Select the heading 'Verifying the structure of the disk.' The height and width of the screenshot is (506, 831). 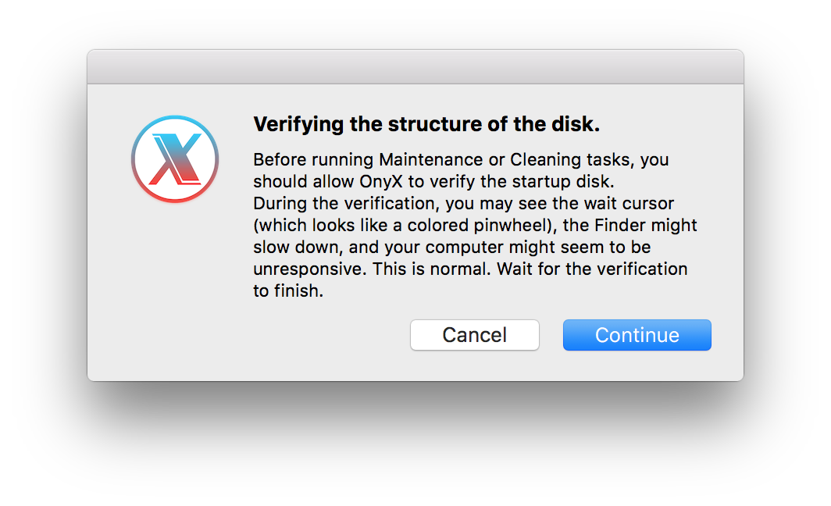pos(426,124)
